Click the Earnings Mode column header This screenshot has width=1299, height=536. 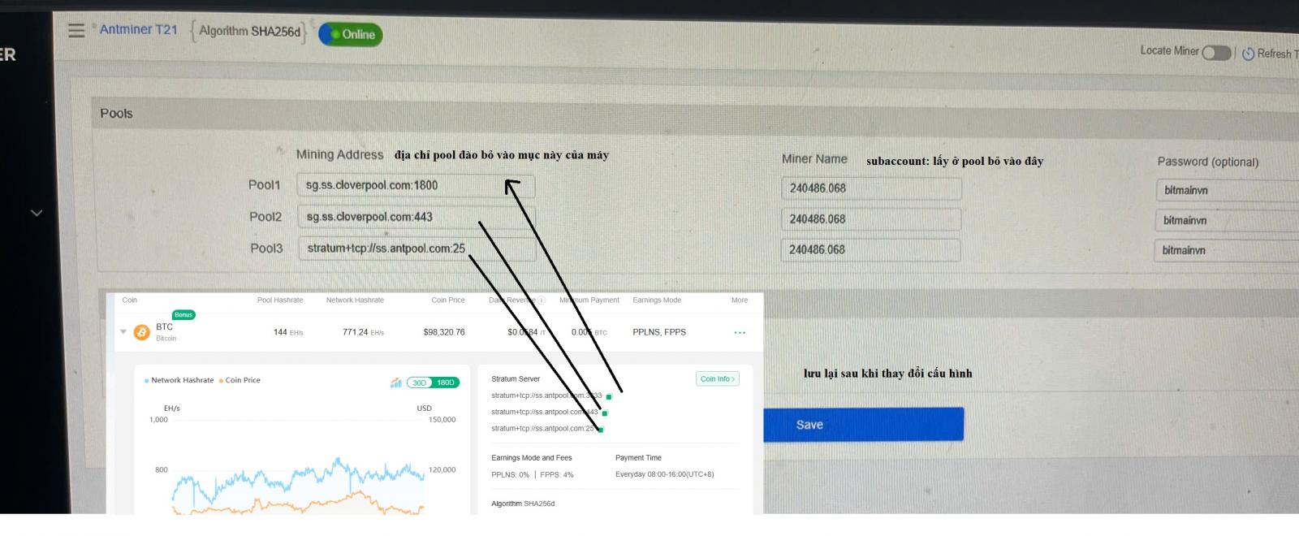tap(657, 300)
